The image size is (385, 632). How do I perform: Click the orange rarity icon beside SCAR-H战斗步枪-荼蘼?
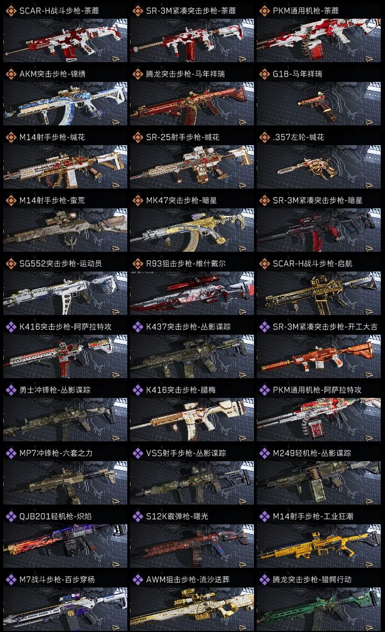click(11, 11)
